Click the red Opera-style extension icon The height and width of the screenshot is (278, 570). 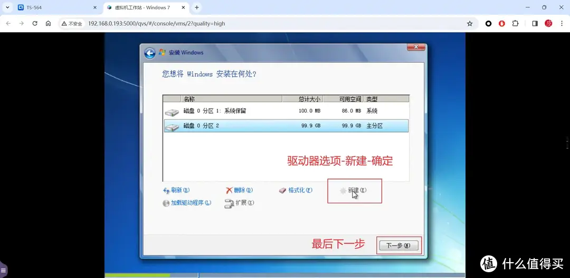502,24
